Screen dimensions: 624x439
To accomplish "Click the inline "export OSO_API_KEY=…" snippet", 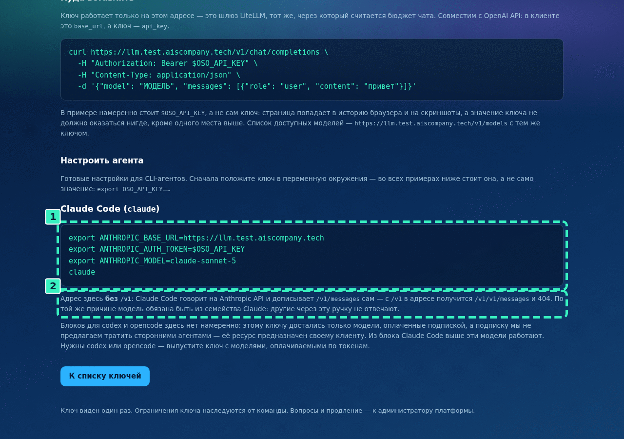I will click(x=134, y=189).
